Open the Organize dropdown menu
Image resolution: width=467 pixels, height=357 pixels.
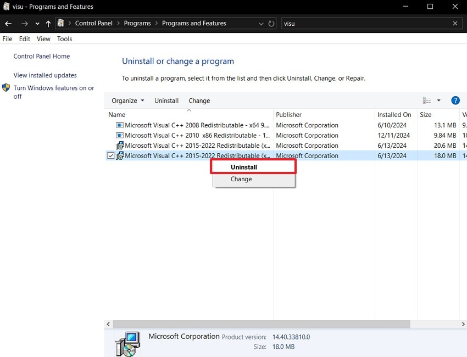127,101
